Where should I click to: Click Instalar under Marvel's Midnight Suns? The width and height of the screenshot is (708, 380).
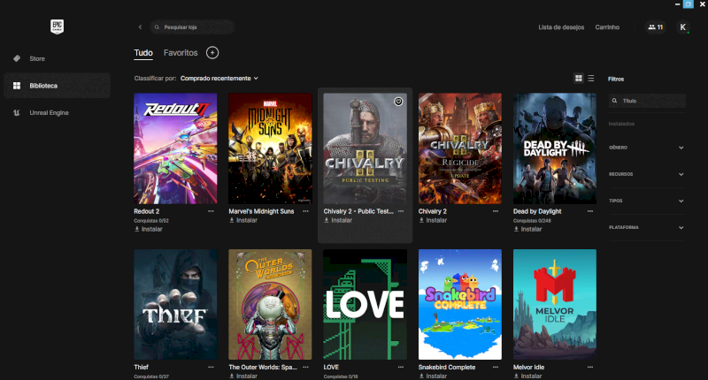pos(243,220)
